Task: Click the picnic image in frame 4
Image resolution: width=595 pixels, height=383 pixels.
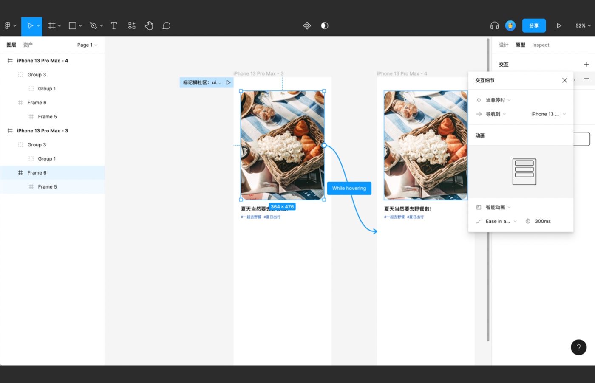Action: [x=425, y=145]
